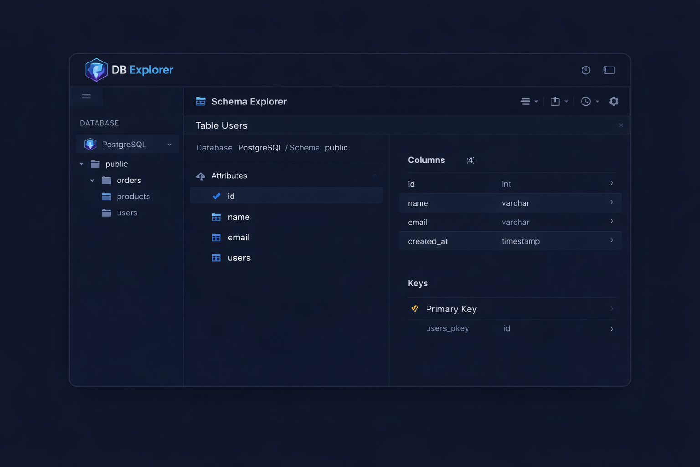Open the Settings gear in Schema Explorer toolbar

(x=614, y=101)
